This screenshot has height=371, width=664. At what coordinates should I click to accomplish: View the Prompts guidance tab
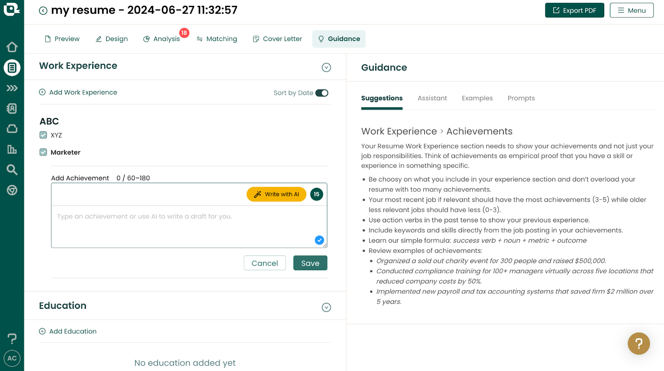(x=521, y=98)
